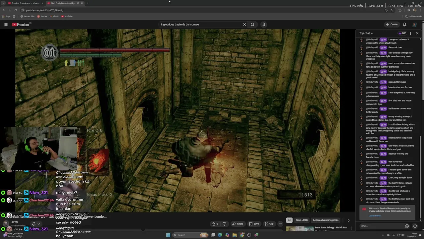Click the Create button in YouTube header

pyautogui.click(x=392, y=25)
